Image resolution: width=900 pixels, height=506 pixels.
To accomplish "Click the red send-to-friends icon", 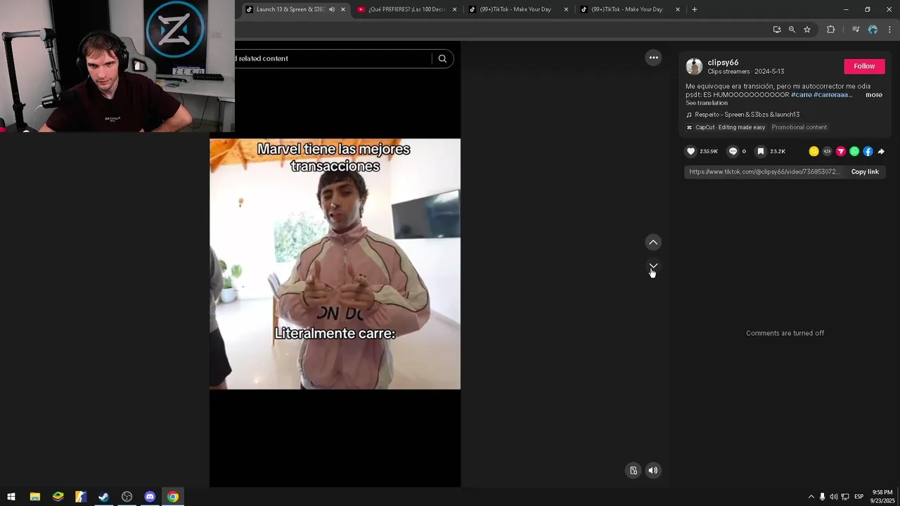I will point(840,151).
